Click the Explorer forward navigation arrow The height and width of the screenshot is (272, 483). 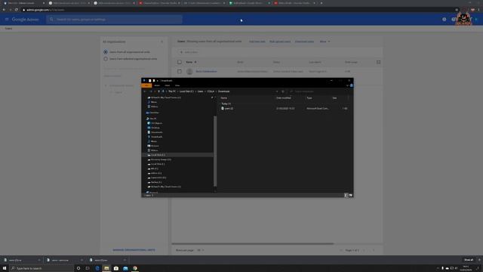coord(150,91)
